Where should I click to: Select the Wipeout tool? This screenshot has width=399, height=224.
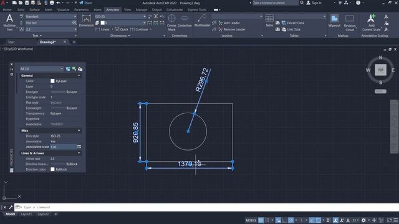(334, 21)
